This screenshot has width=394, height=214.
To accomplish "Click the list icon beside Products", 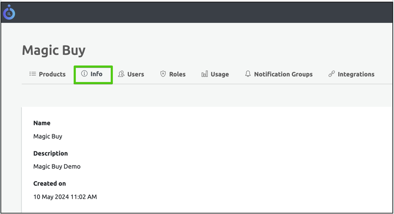I will pyautogui.click(x=33, y=74).
